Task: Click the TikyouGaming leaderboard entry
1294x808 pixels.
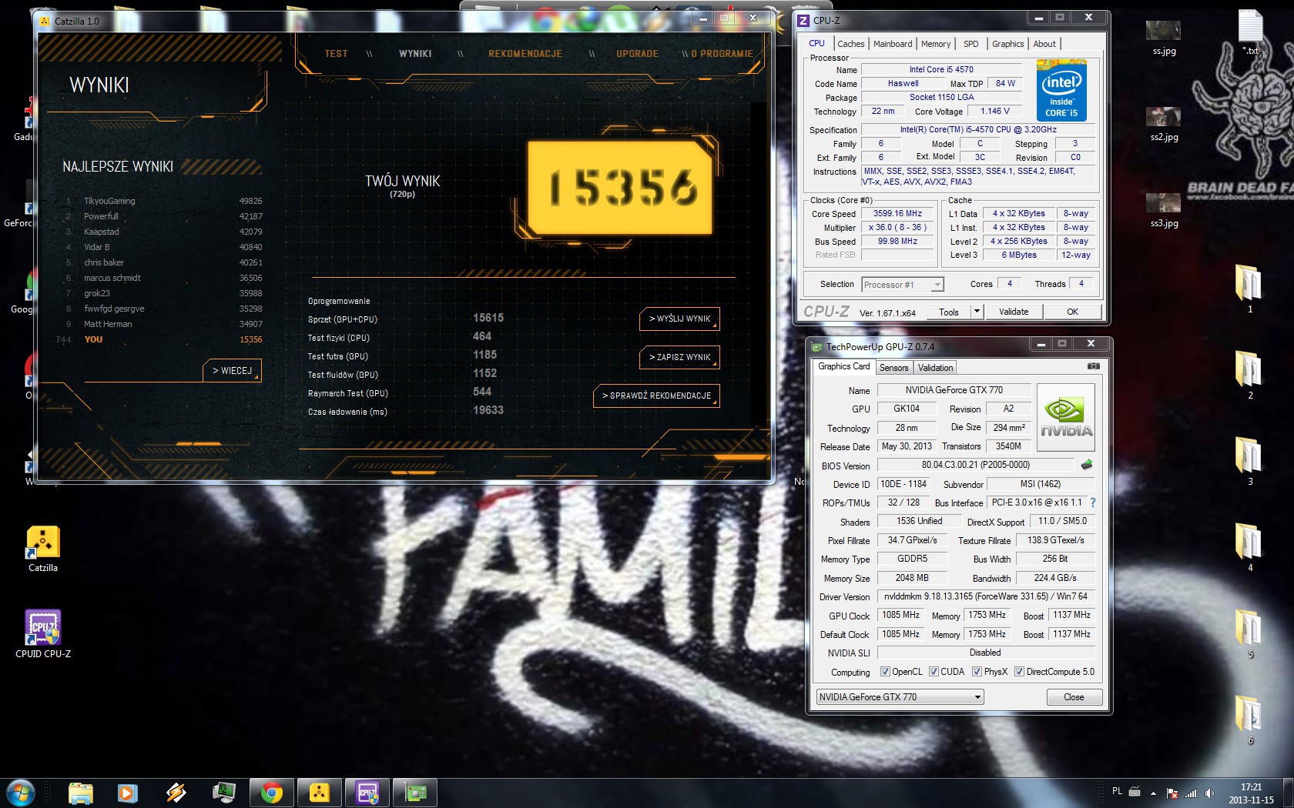Action: (x=164, y=201)
